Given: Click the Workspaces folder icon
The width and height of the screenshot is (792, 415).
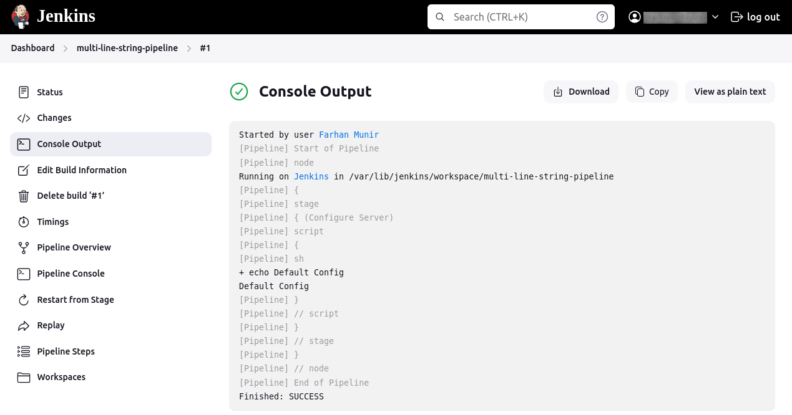Looking at the screenshot, I should coord(24,377).
